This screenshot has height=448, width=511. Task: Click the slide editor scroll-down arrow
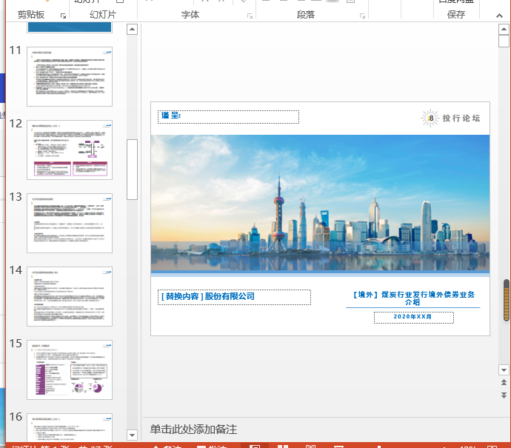point(504,370)
